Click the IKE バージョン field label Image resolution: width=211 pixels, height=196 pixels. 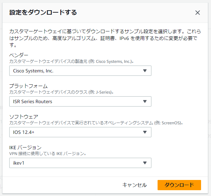coord(25,148)
